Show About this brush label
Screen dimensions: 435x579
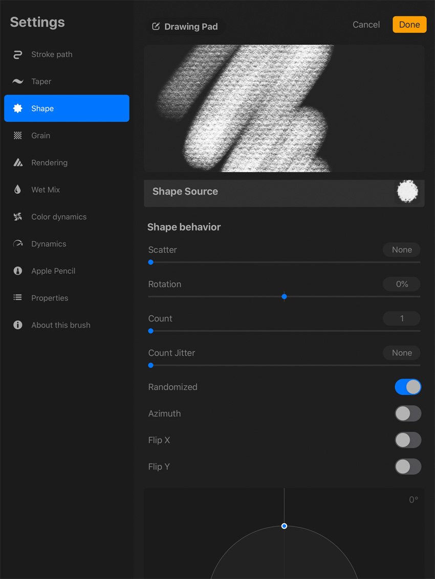tap(61, 325)
